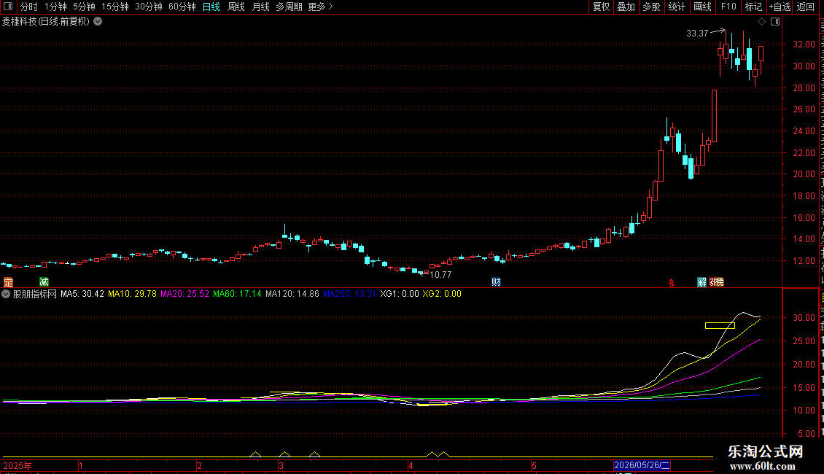Viewport: 824px width, 474px height.
Task: Switch to 60分钟 period
Action: pyautogui.click(x=182, y=7)
